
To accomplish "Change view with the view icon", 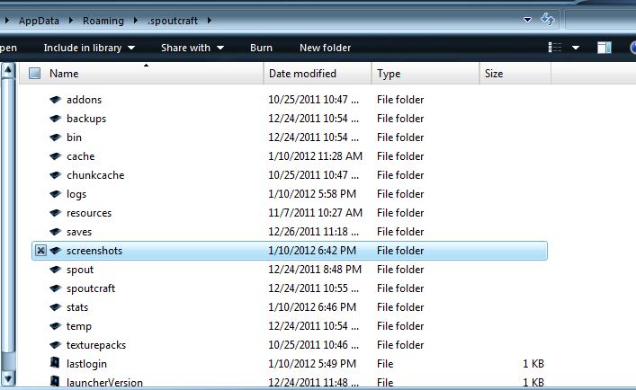I will (x=555, y=48).
